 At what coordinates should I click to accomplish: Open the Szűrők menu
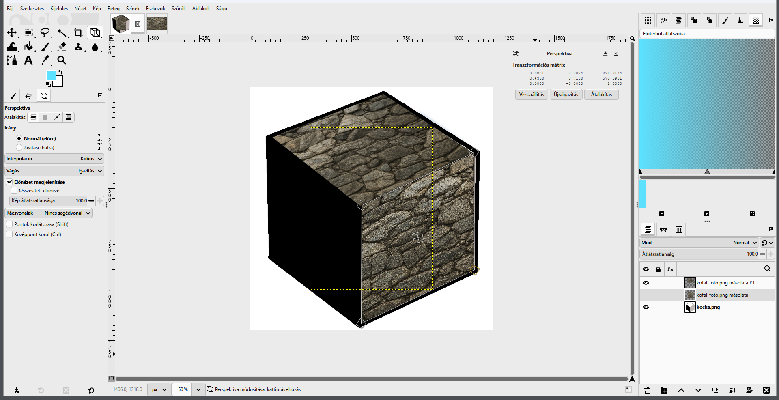tap(179, 8)
